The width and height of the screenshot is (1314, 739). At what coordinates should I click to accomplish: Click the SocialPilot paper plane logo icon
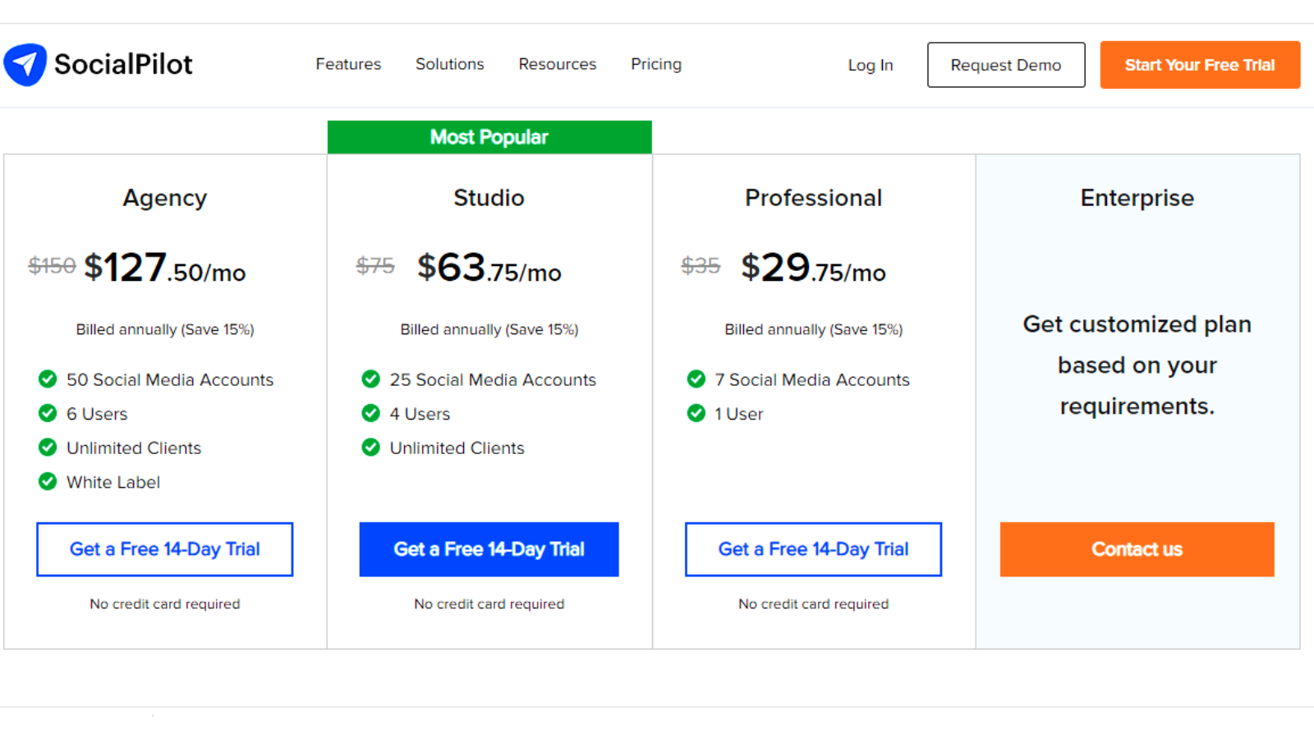pyautogui.click(x=25, y=64)
